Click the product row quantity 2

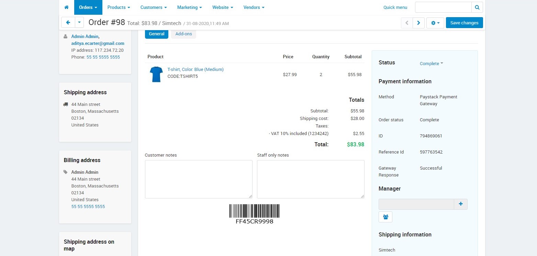[321, 74]
